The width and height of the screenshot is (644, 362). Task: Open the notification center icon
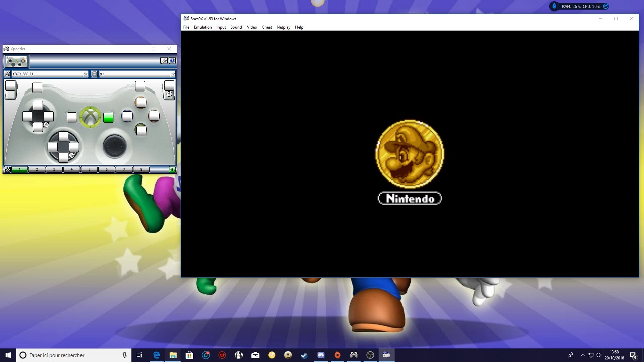(x=633, y=355)
